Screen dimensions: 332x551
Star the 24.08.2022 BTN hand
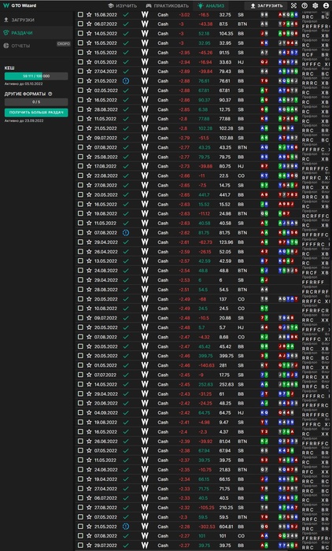pos(89,271)
